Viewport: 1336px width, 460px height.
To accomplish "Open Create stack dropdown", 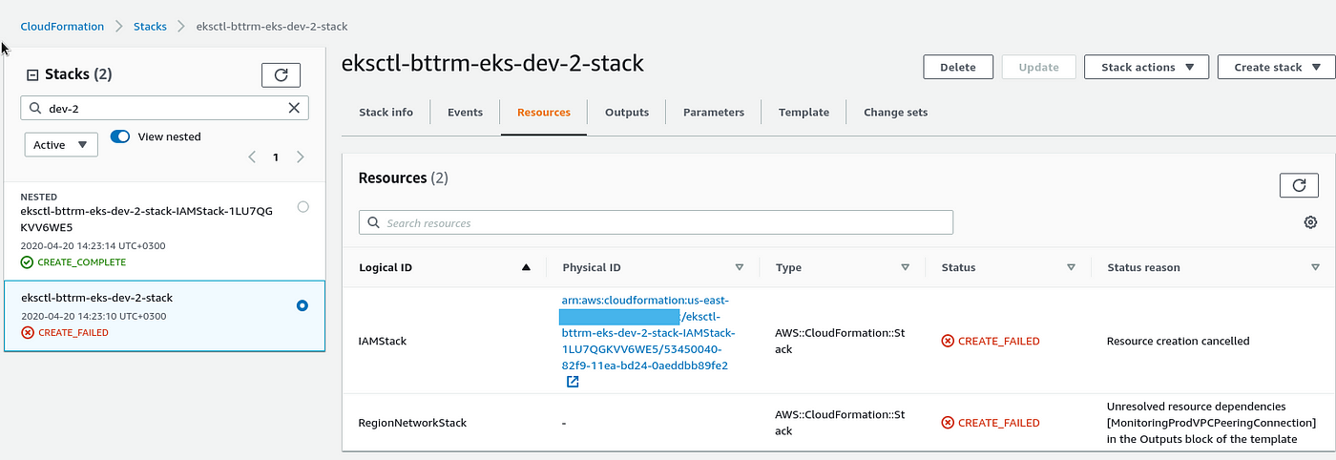I will pos(1276,67).
